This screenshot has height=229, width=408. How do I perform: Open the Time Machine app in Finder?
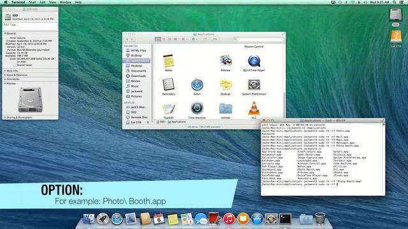coord(197,109)
